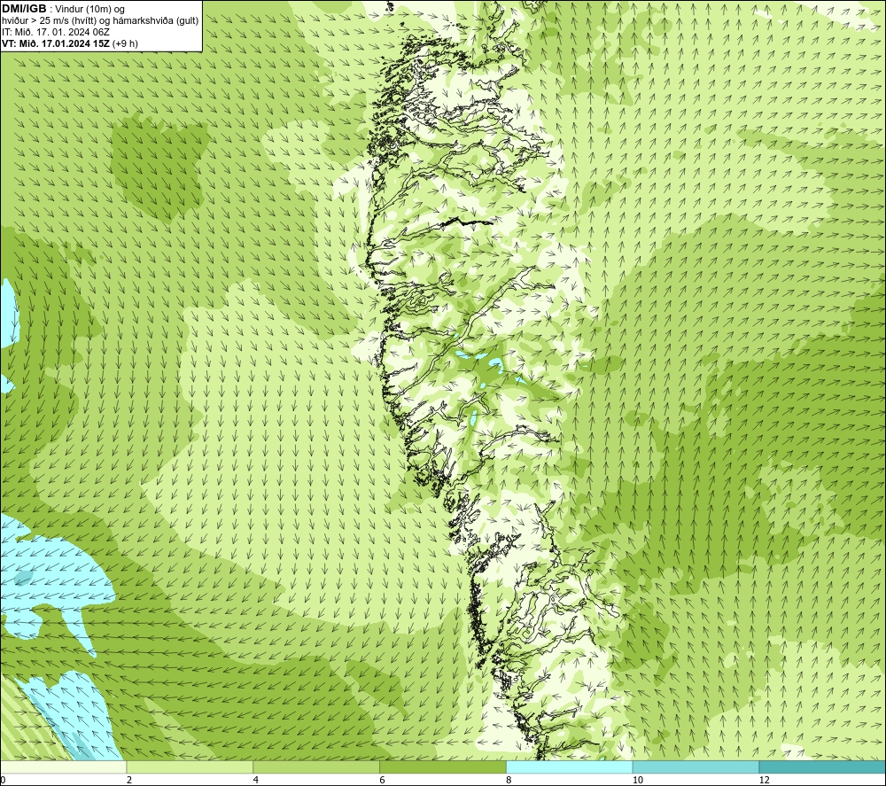Screen dimensions: 886x786
Task: Click the "VT: Mið. 17.01.2024 15Z (+9 h)" line
Action: 69,43
